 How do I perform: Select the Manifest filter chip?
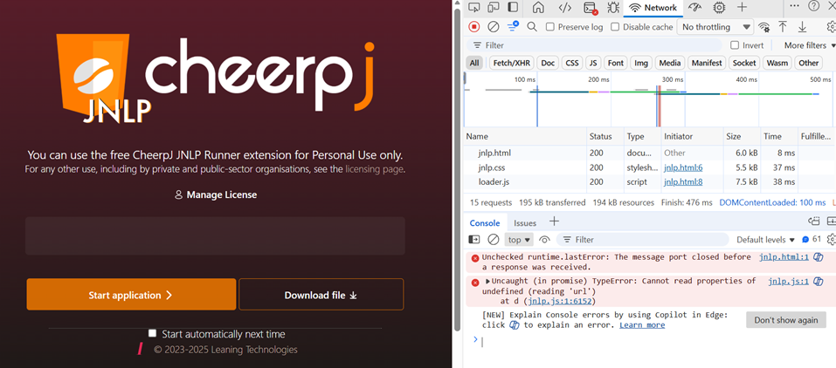[707, 63]
